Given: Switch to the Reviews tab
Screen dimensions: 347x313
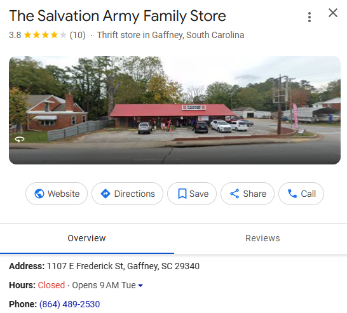Looking at the screenshot, I should point(262,238).
